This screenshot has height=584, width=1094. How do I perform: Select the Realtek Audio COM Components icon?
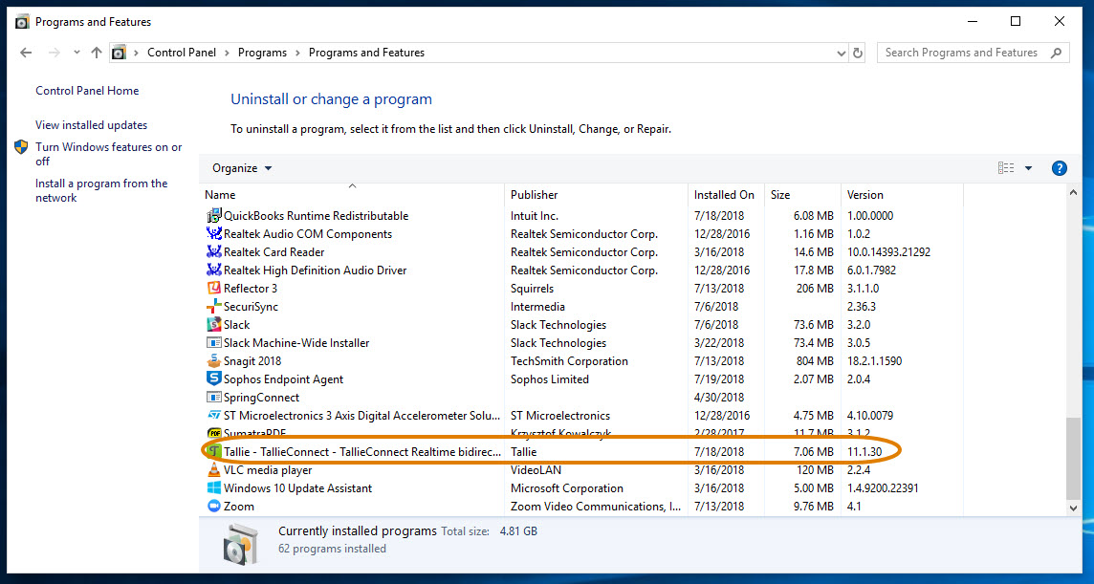[x=214, y=234]
